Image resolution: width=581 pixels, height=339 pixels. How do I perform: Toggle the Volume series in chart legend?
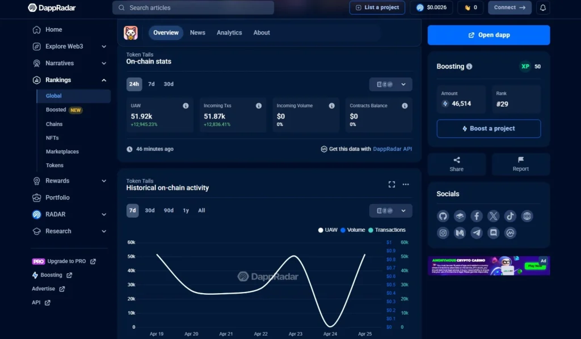point(353,230)
